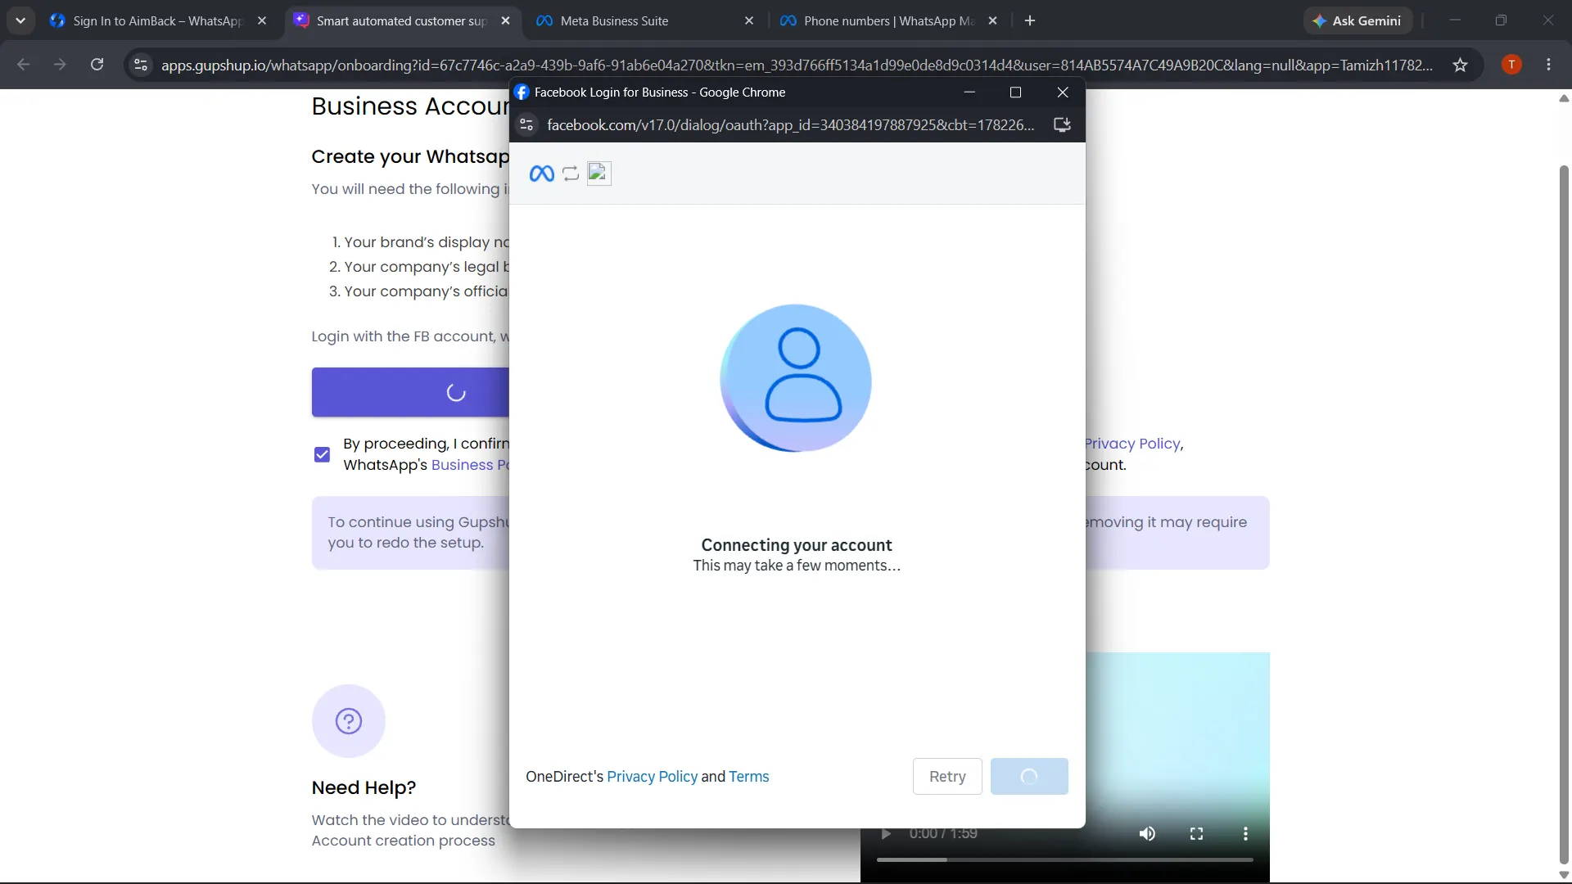Click the Meta logo in the dialog
This screenshot has height=884, width=1572.
(542, 174)
